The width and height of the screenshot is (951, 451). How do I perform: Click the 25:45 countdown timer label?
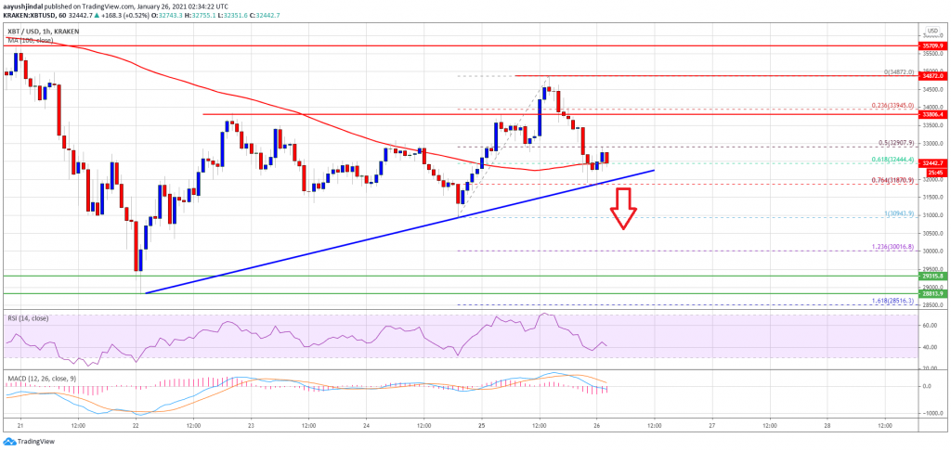(x=932, y=172)
